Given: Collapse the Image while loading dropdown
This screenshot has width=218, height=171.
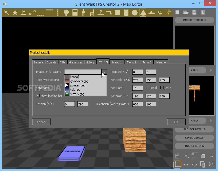Looking at the screenshot, I should [104, 72].
